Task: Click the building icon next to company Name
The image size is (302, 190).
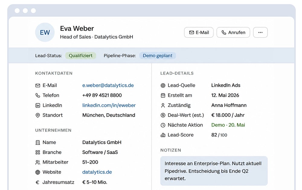Action: point(38,142)
